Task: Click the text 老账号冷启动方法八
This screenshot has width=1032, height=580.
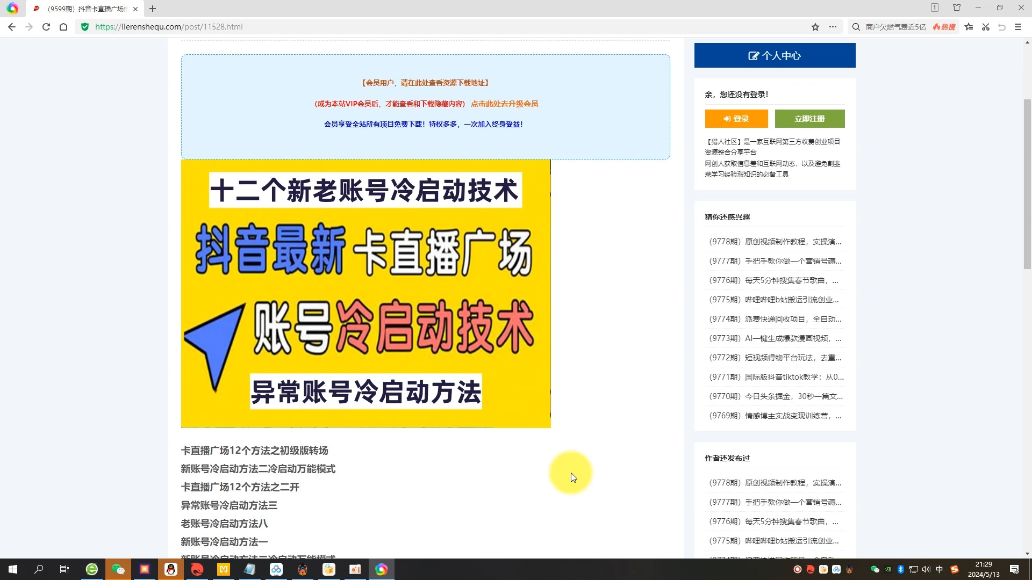Action: click(224, 524)
